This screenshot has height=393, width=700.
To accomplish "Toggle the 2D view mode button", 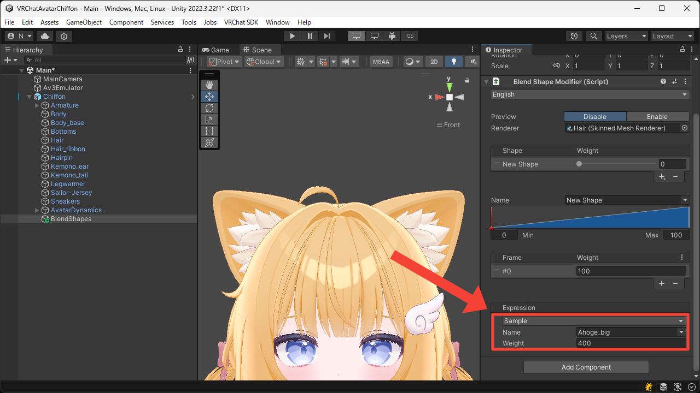I will click(x=434, y=62).
